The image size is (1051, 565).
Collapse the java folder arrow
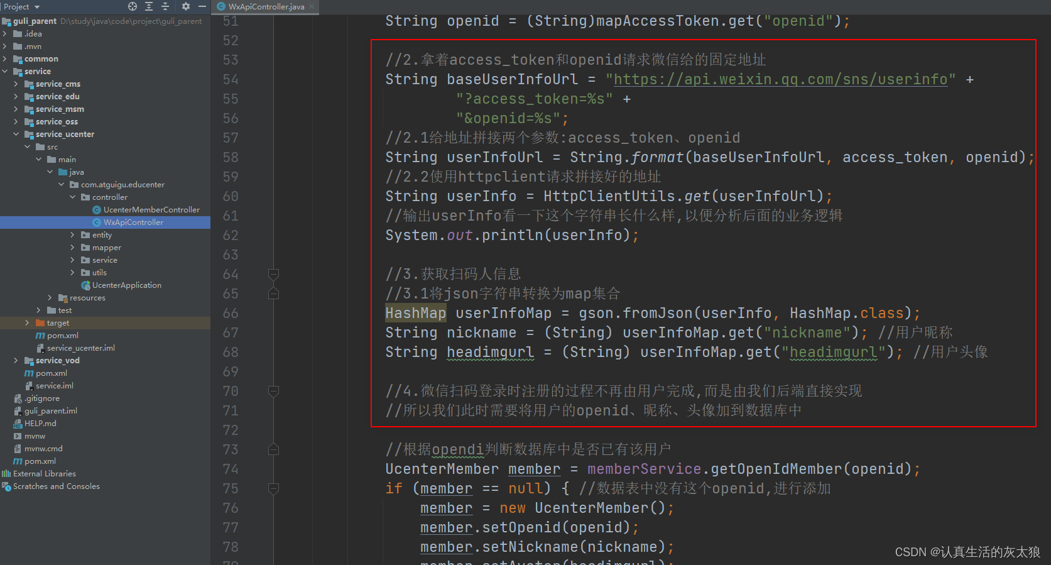point(50,172)
